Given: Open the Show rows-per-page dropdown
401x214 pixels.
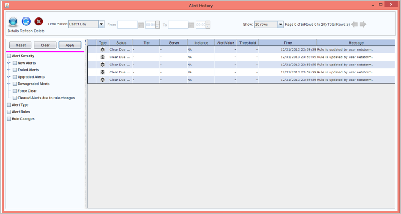Looking at the screenshot, I should coord(280,25).
